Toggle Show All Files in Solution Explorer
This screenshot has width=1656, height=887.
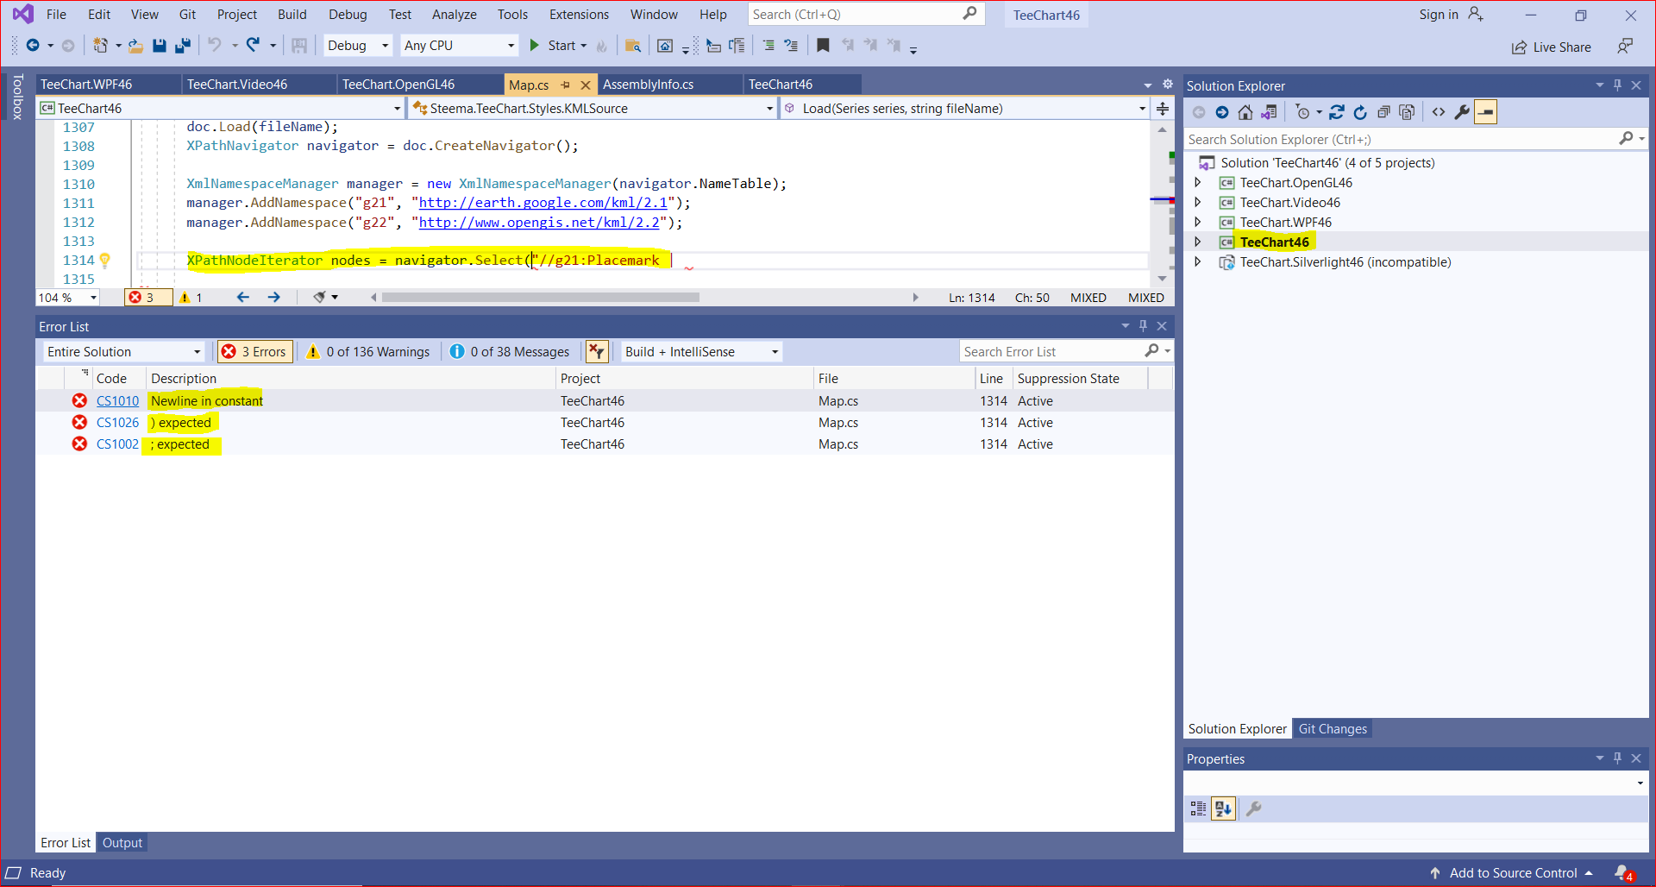1407,112
